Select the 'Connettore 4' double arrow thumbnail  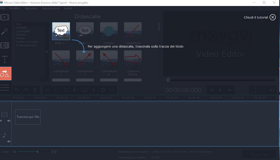(x=109, y=59)
